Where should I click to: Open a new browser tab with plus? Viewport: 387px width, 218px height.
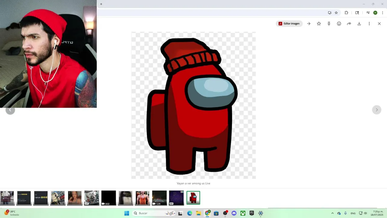click(101, 4)
